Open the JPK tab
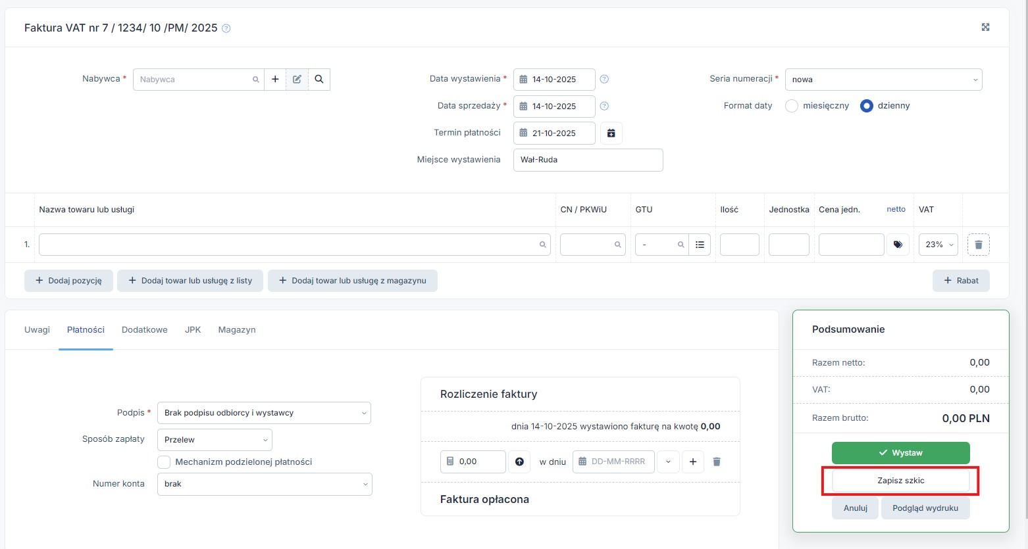This screenshot has height=549, width=1028. point(193,330)
